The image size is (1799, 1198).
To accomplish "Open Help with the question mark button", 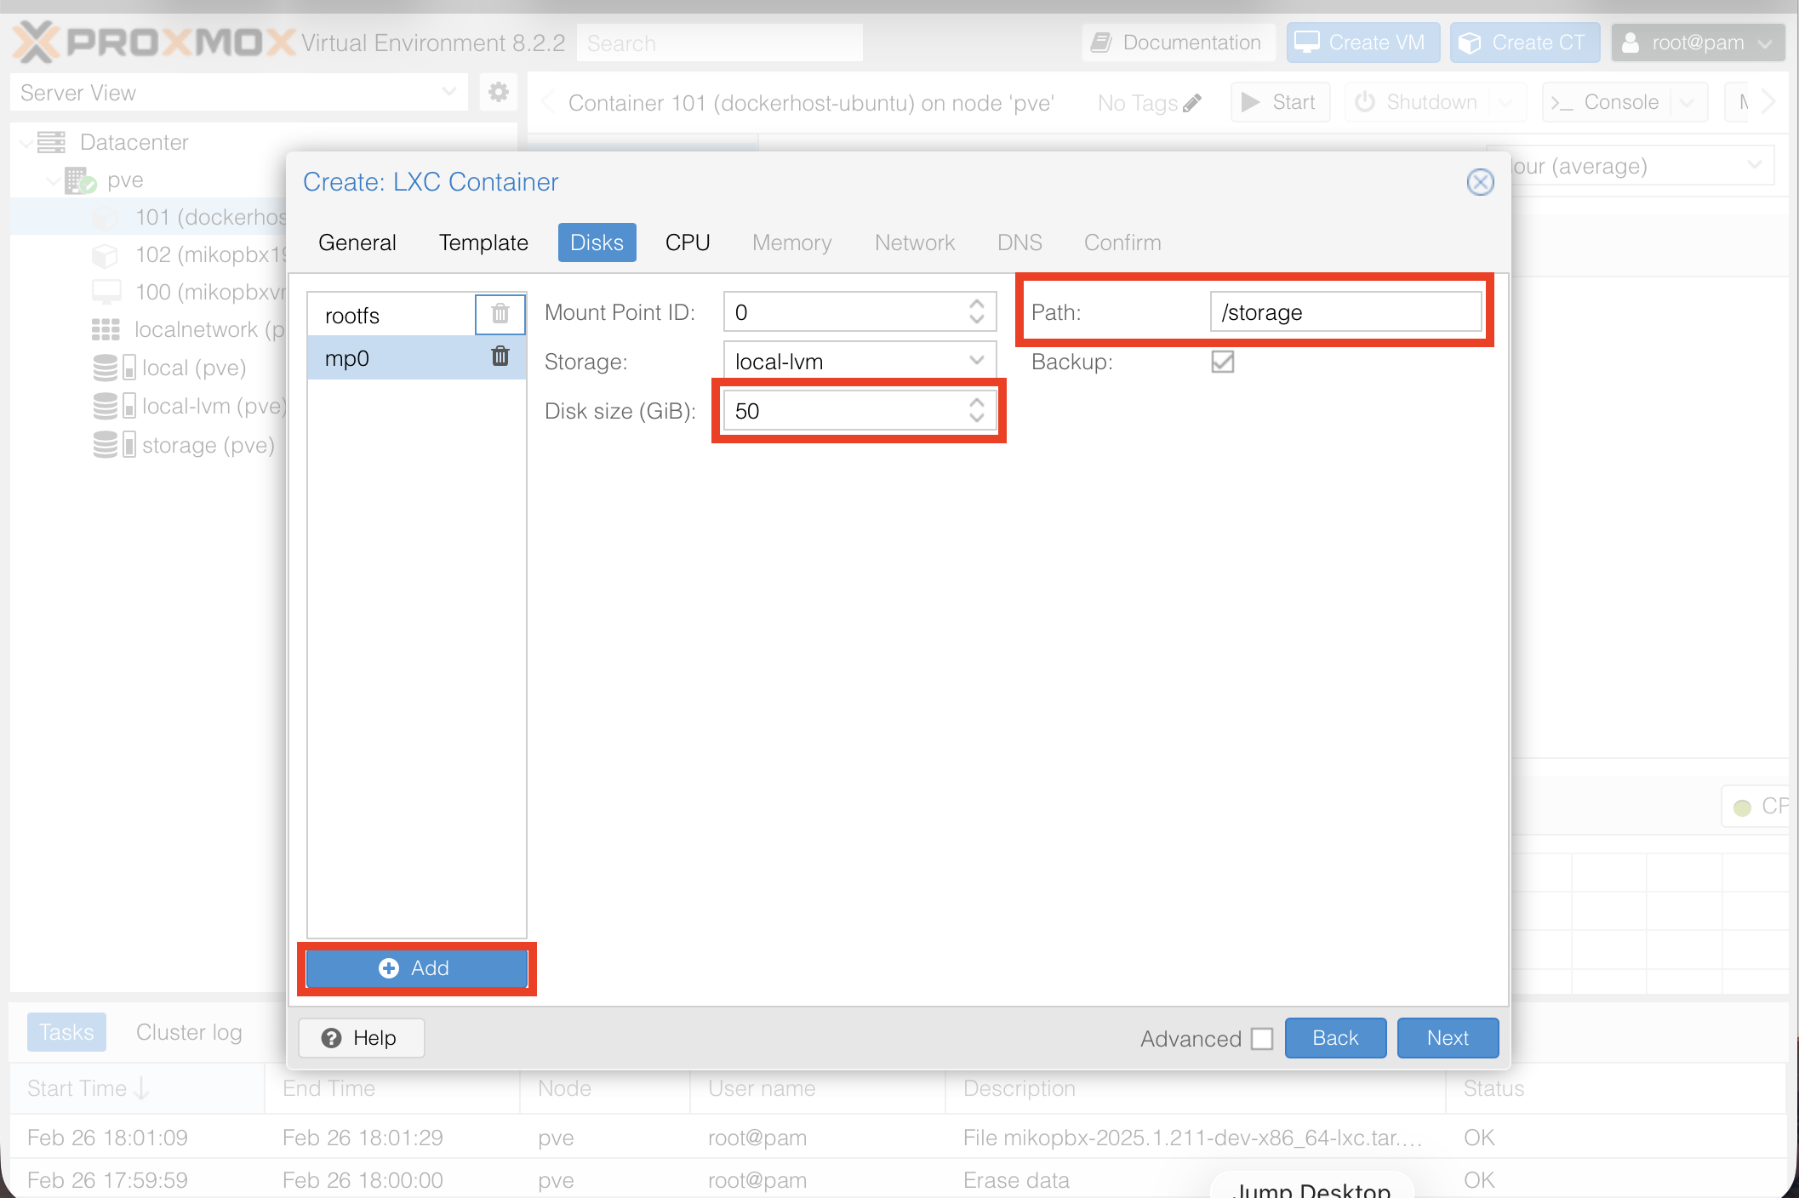I will click(x=361, y=1038).
